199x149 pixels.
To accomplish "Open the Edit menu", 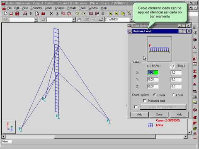I will coord(17,8).
